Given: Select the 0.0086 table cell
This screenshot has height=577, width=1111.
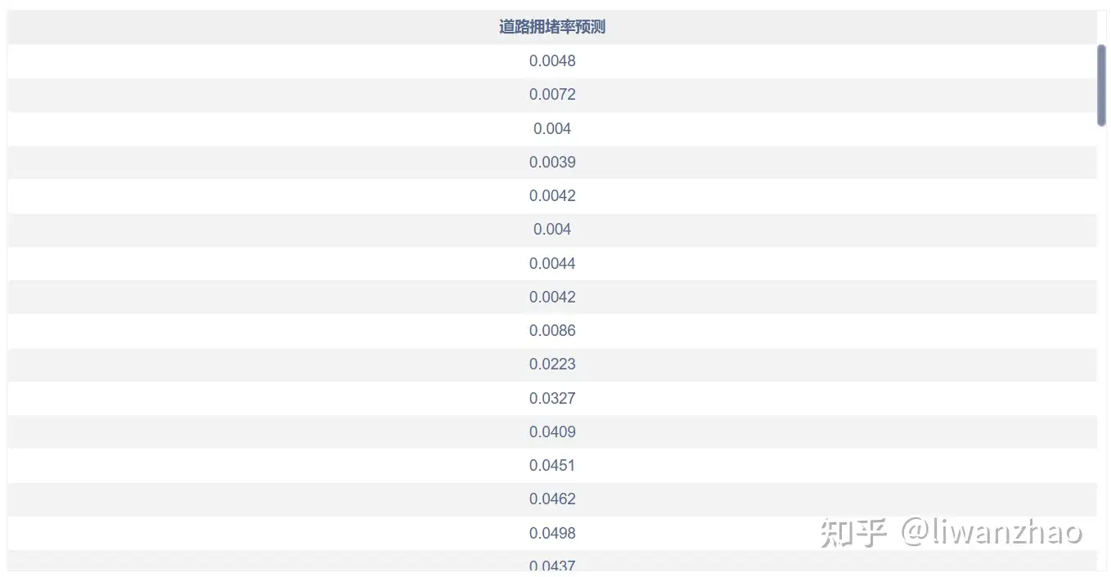Looking at the screenshot, I should (x=552, y=331).
